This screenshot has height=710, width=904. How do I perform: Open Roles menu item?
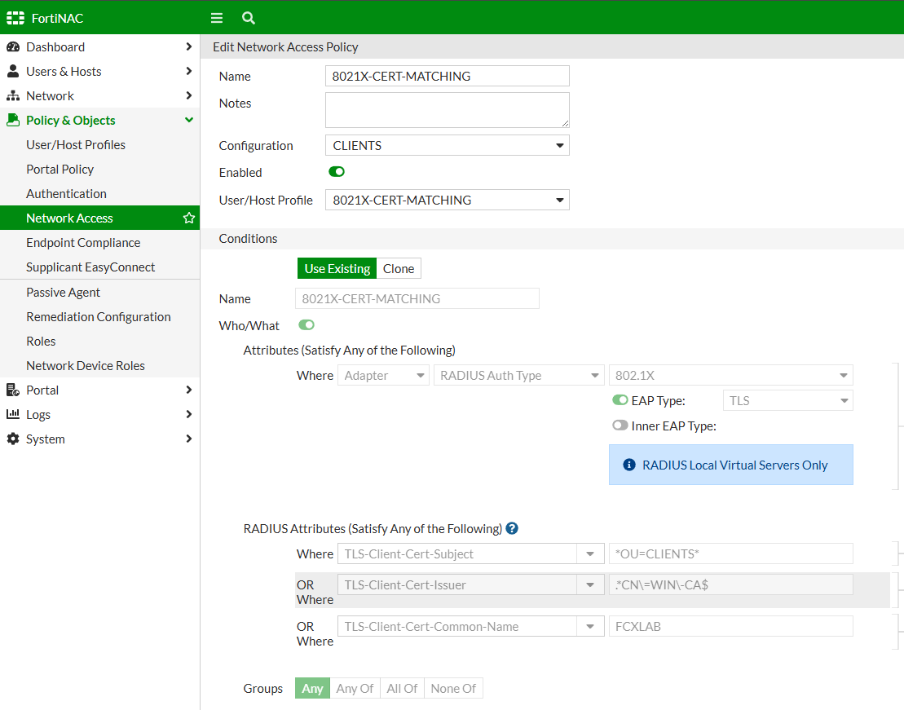pos(41,341)
